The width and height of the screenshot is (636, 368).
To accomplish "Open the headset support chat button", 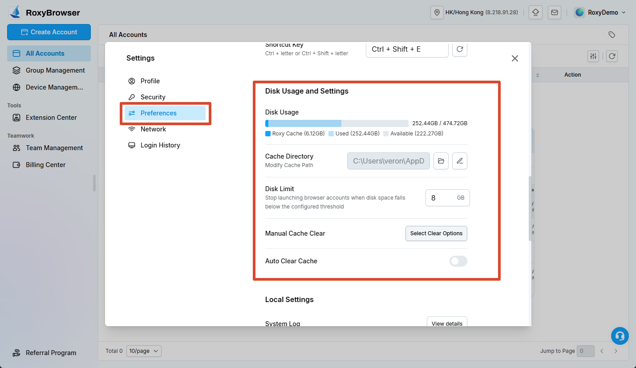I will (x=620, y=336).
